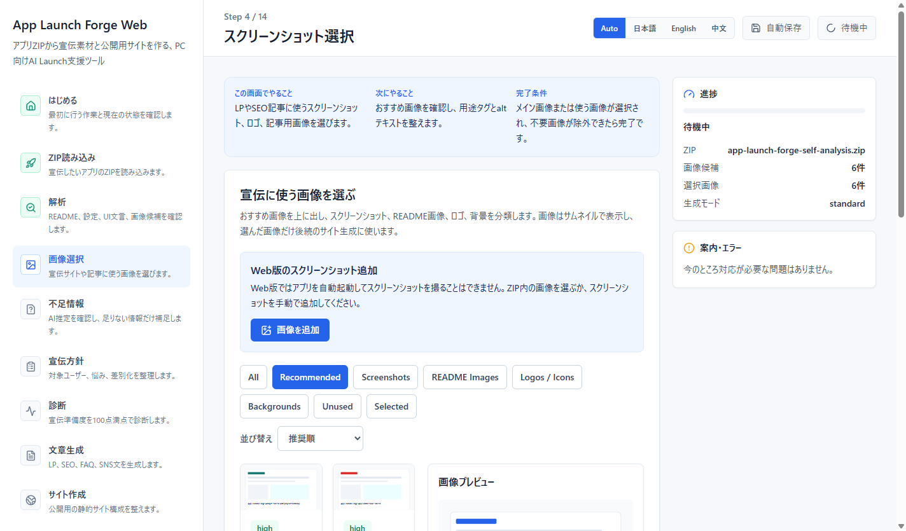Click the この画面でやること label
This screenshot has width=906, height=531.
coord(263,93)
